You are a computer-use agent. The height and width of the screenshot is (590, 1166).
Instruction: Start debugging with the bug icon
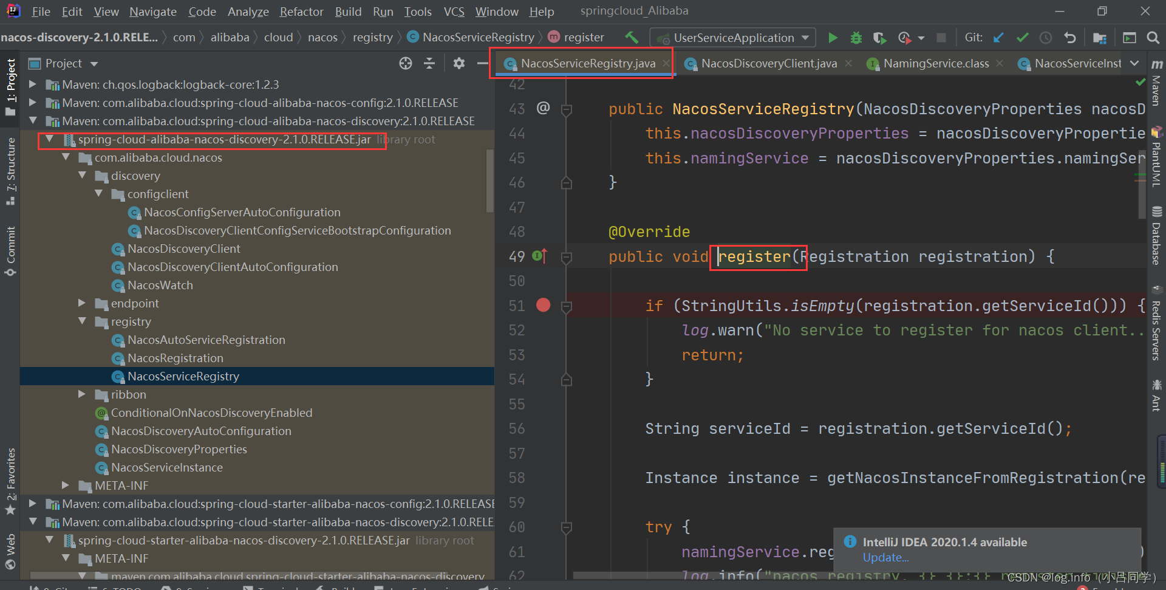(x=856, y=38)
